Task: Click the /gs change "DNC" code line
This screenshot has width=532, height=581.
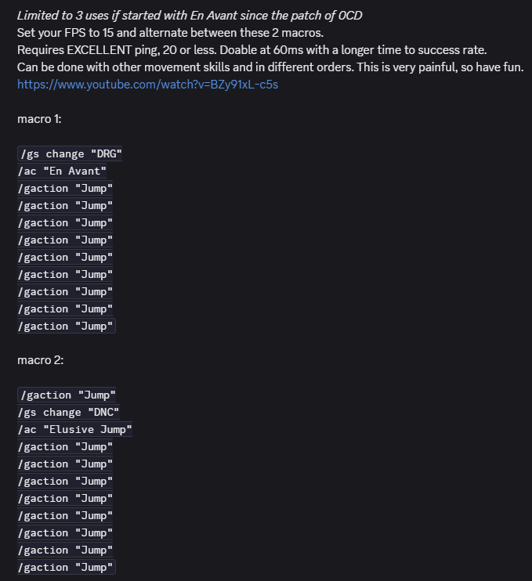Action: (69, 413)
